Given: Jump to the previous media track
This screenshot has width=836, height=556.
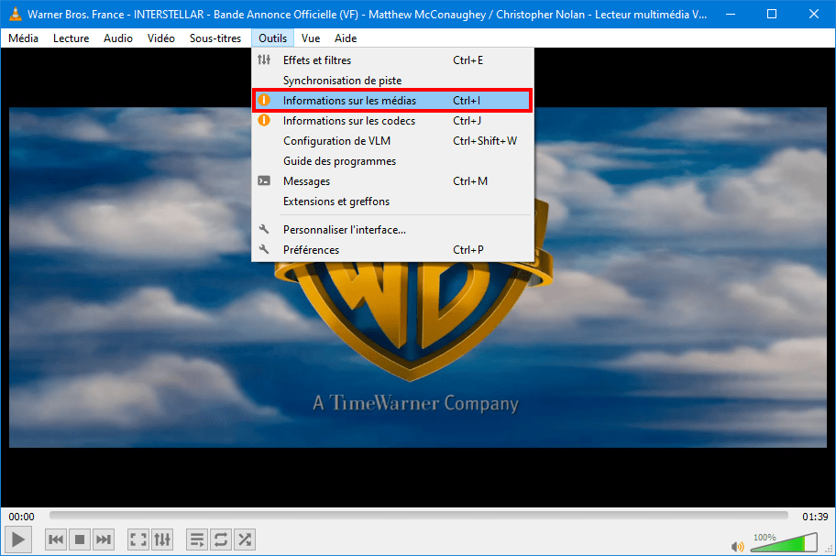Looking at the screenshot, I should click(x=55, y=540).
